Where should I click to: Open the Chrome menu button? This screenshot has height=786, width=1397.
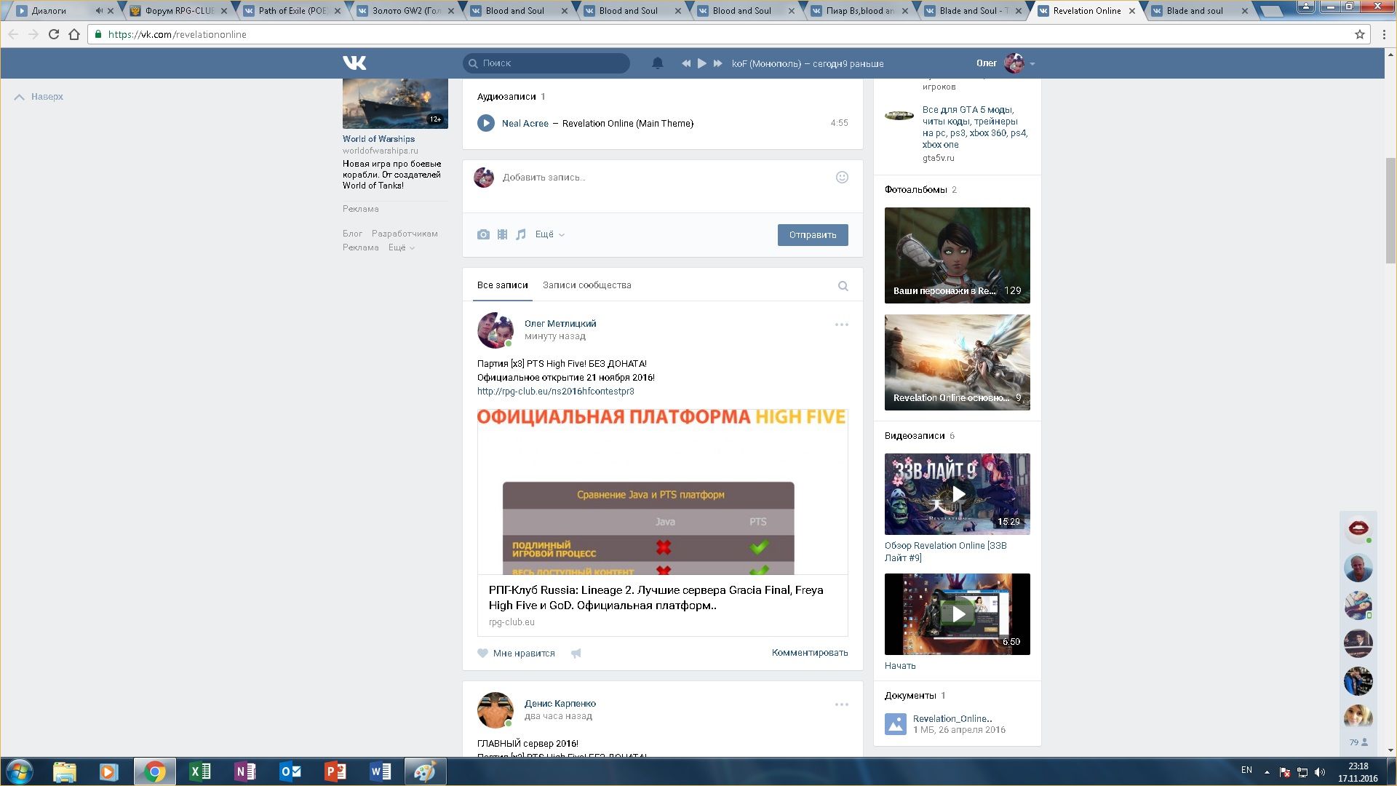tap(1384, 34)
